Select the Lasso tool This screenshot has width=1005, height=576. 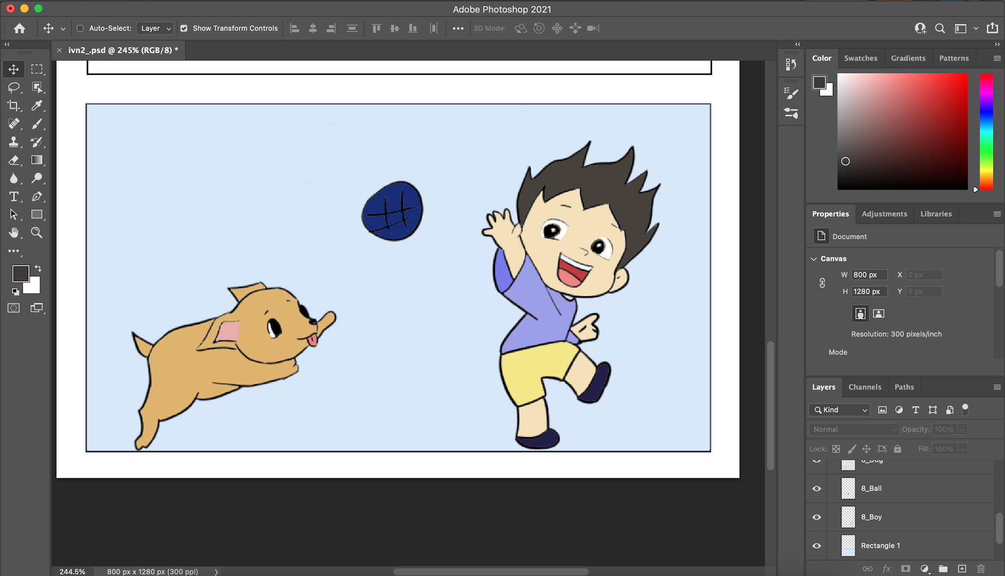click(14, 87)
